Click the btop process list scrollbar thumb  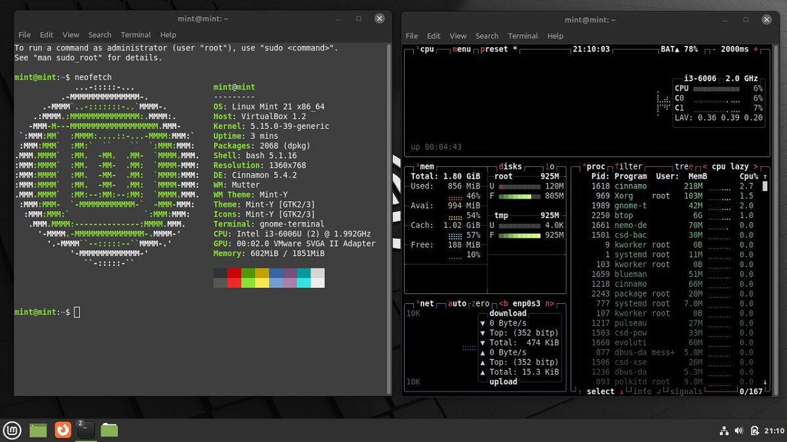765,186
